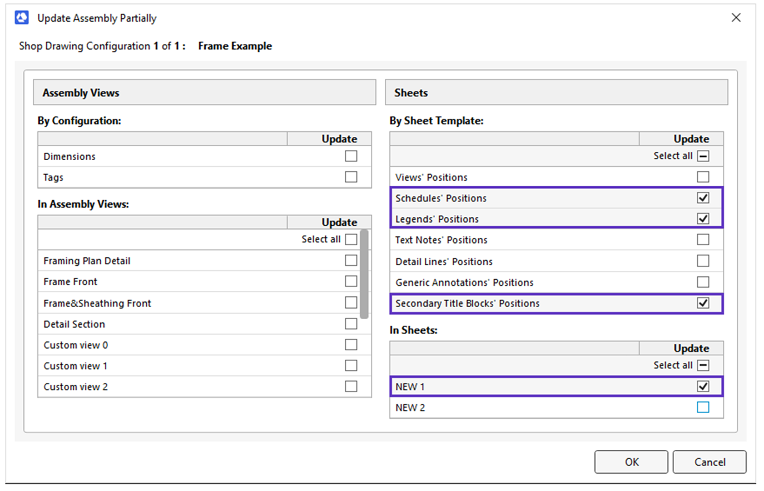Check Text Notes' Positions box
The width and height of the screenshot is (764, 491).
pos(703,240)
